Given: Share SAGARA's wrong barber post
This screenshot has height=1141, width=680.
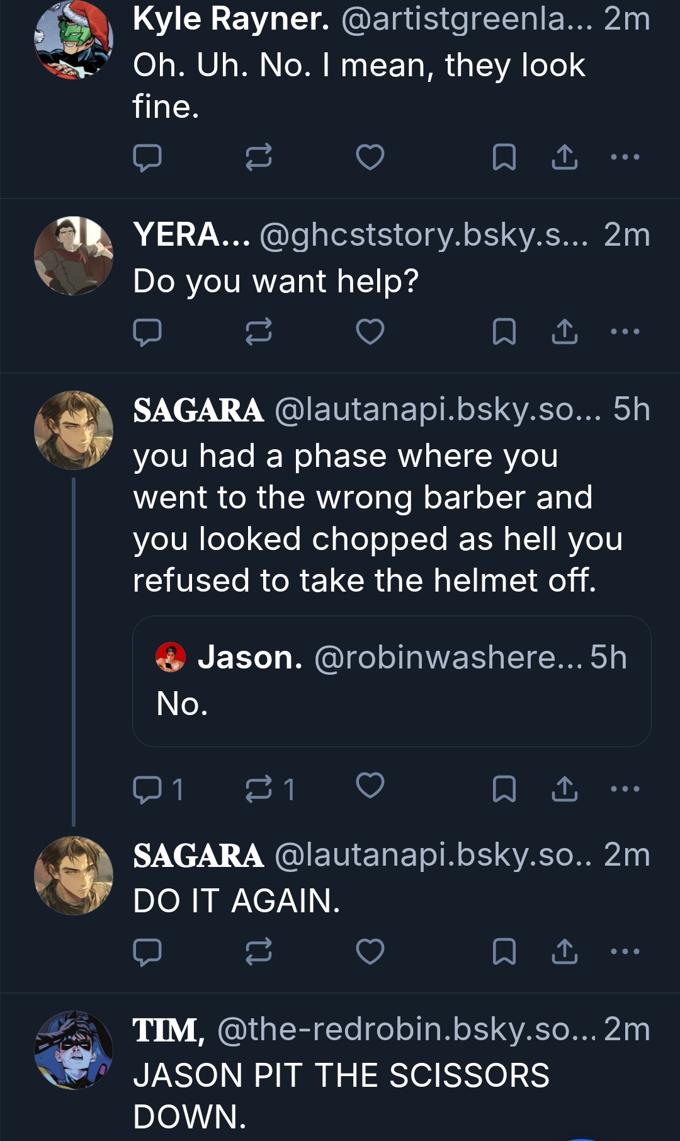Looking at the screenshot, I should tap(564, 789).
